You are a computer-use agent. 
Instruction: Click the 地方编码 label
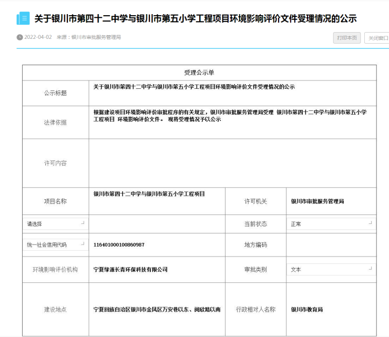click(x=255, y=244)
